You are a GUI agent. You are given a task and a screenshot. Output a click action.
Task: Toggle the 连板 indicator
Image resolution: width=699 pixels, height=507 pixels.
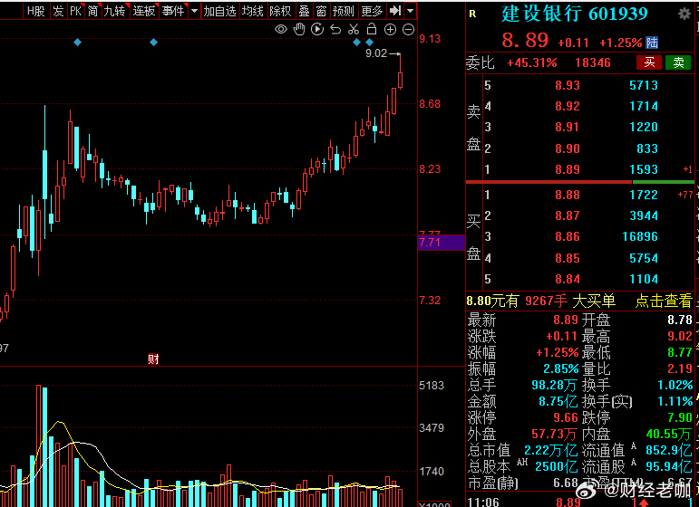pos(144,11)
